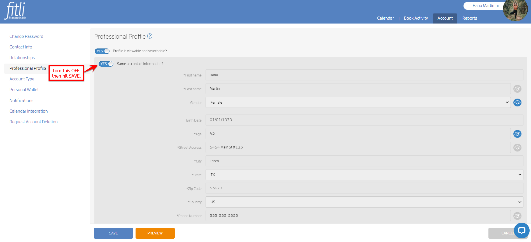
Task: Select Professional Profile in sidebar
Action: pos(27,68)
